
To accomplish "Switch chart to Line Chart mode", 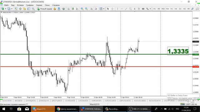I will click(x=77, y=9).
